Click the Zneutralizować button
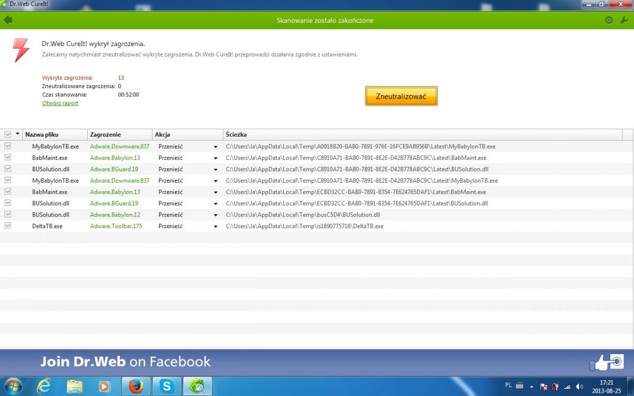This screenshot has width=634, height=396. point(402,96)
